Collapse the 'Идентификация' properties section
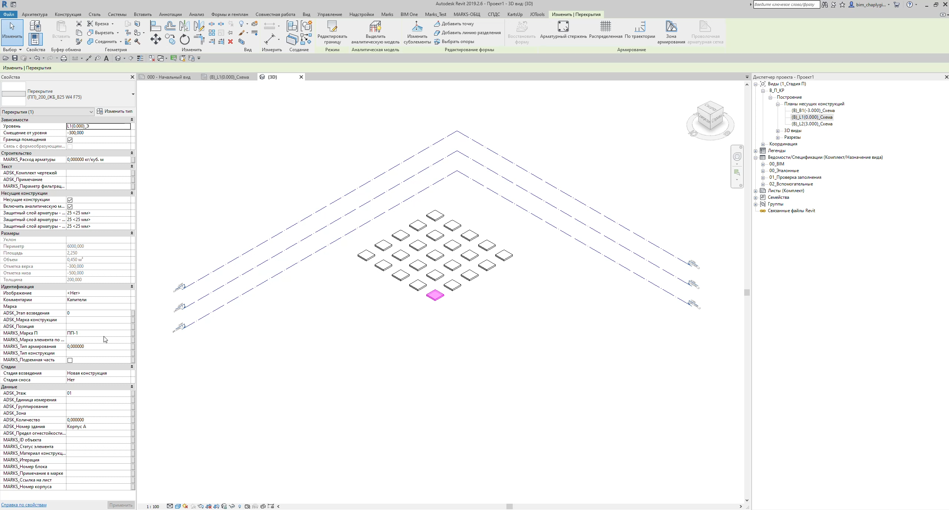The width and height of the screenshot is (949, 510). (132, 287)
